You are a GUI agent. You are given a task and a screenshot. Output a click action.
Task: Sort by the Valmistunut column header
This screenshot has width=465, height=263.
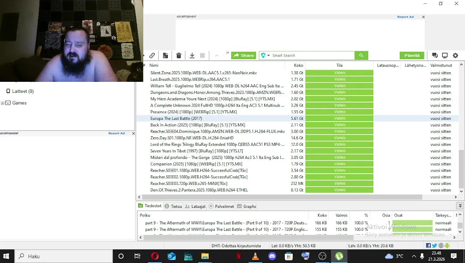click(x=442, y=65)
